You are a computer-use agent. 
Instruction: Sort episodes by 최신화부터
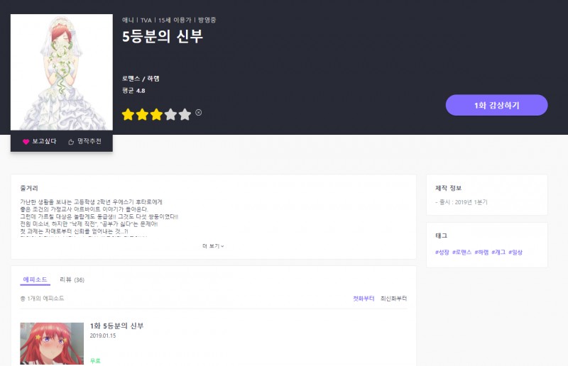point(393,299)
